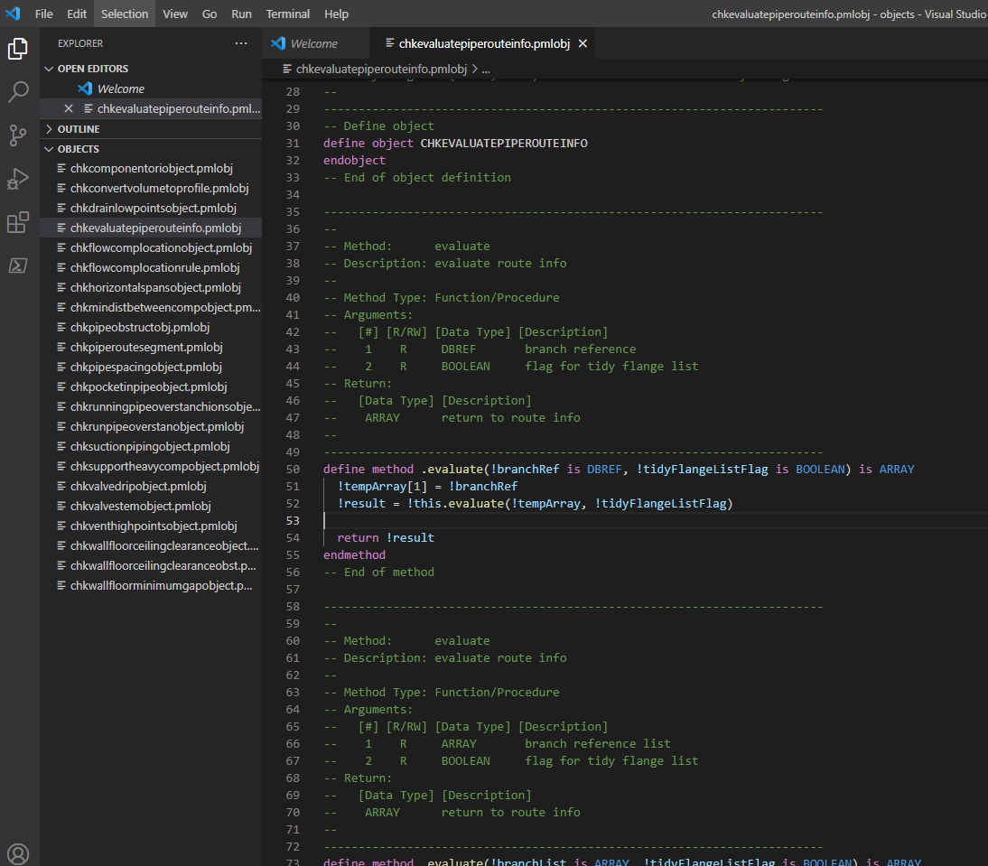Open chkflowcomplocationobject.pmlobj file
This screenshot has width=988, height=866.
coord(161,247)
